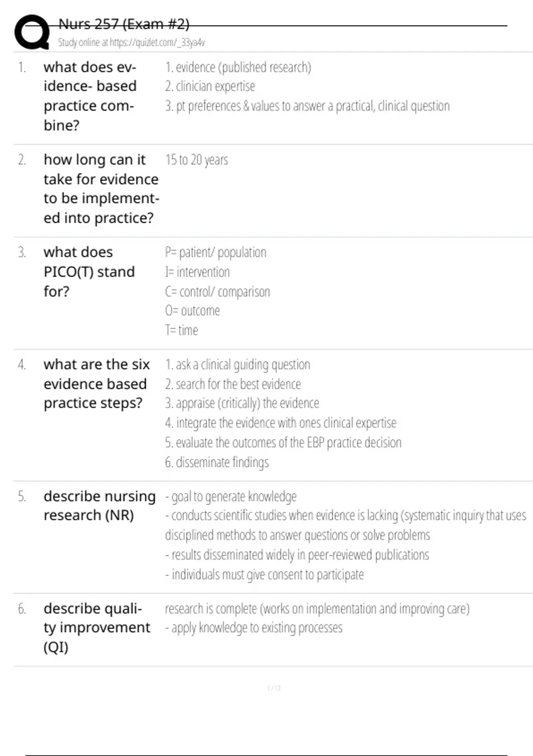Click the Nurs 257 (Exam #2) title
533x756 pixels.
click(x=124, y=24)
